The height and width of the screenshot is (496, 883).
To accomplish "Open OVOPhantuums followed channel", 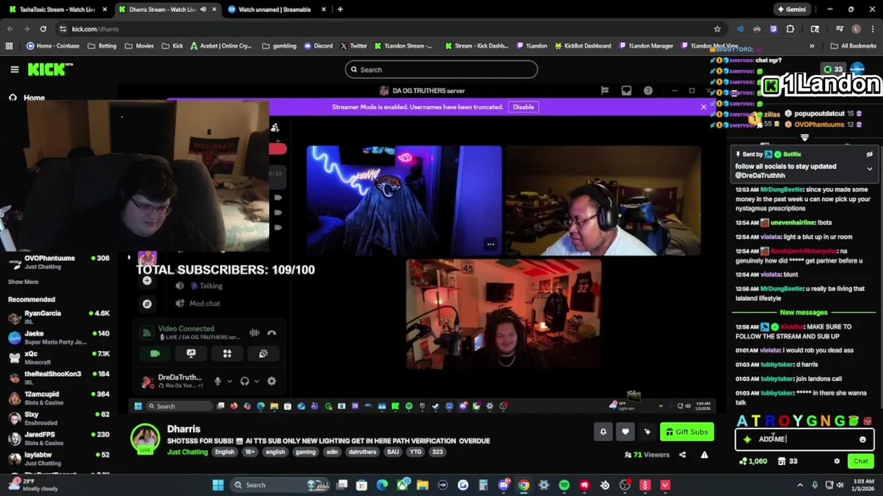I will [59, 262].
